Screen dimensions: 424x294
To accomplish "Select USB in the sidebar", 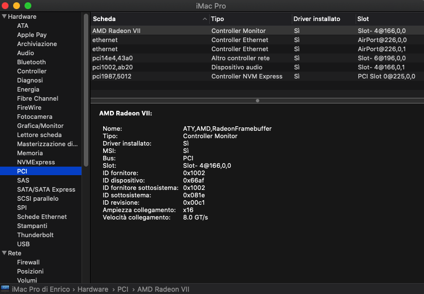I will pyautogui.click(x=23, y=244).
